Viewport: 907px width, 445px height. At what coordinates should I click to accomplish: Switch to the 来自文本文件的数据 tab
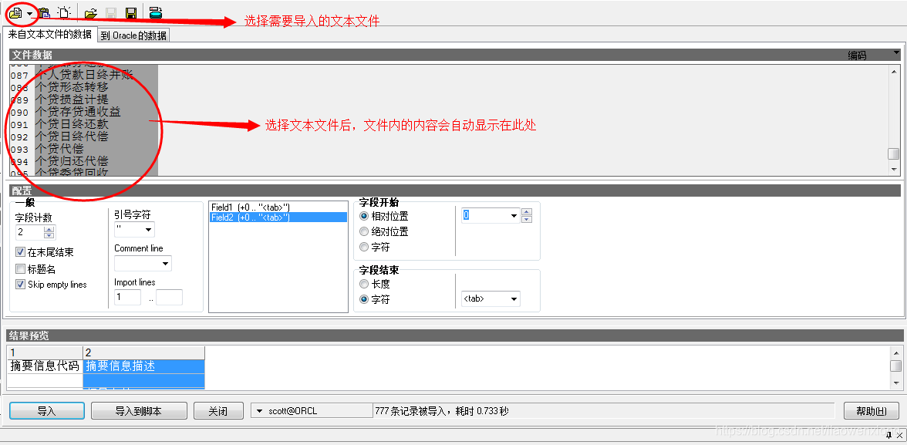pyautogui.click(x=51, y=35)
